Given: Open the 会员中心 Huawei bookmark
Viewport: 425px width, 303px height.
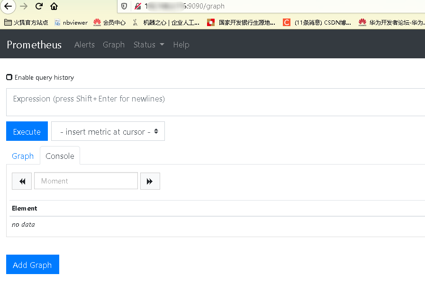Looking at the screenshot, I should click(x=109, y=22).
